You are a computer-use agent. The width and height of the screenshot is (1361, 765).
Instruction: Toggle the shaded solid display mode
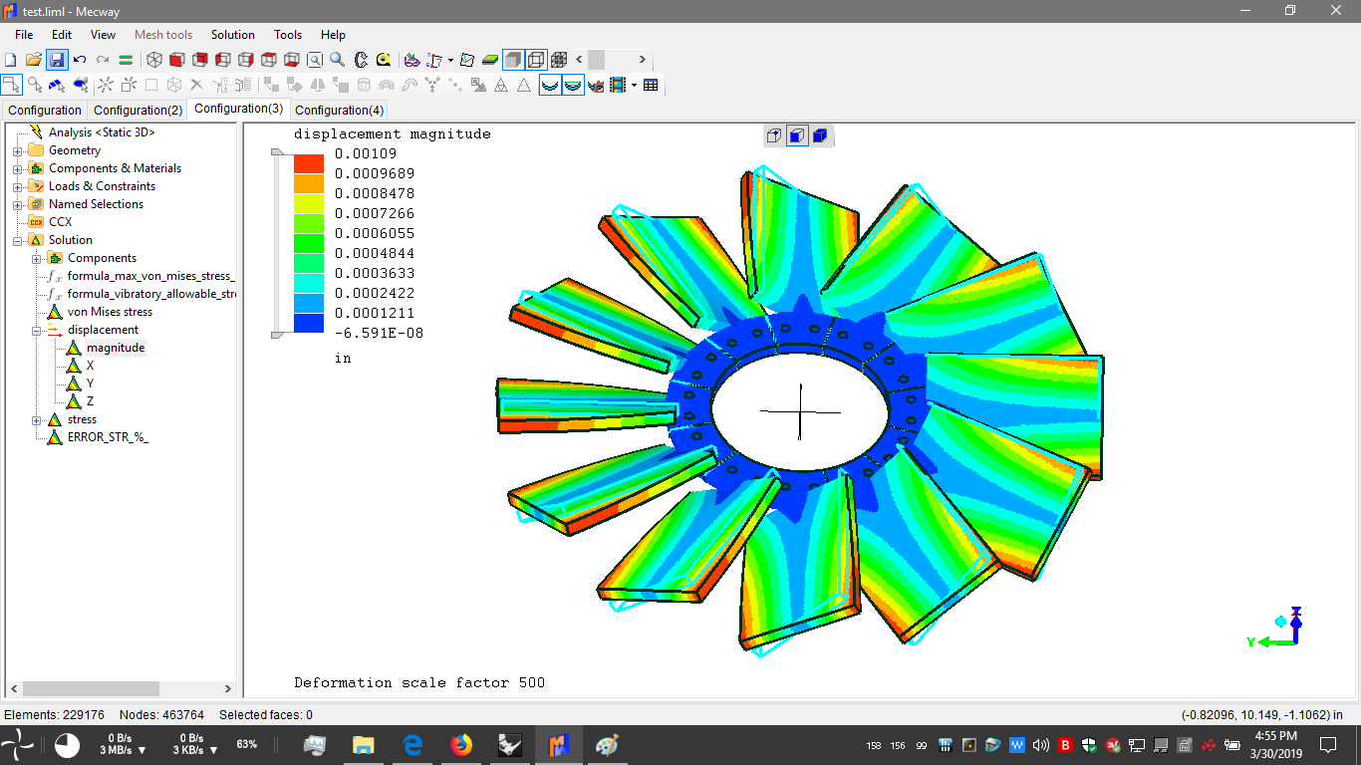coord(513,60)
